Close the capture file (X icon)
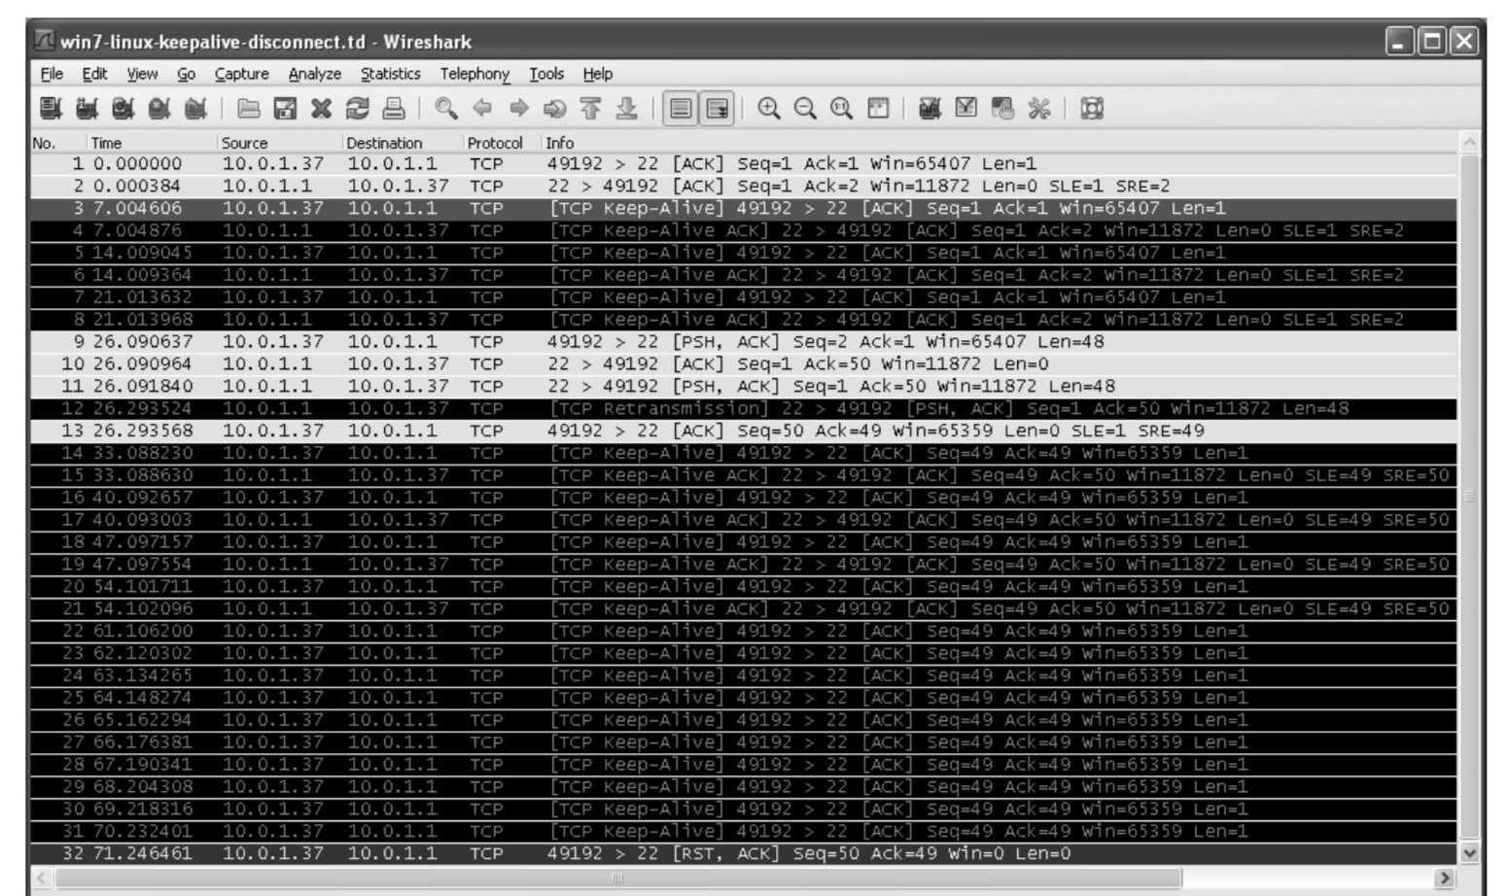This screenshot has width=1509, height=896. [321, 109]
